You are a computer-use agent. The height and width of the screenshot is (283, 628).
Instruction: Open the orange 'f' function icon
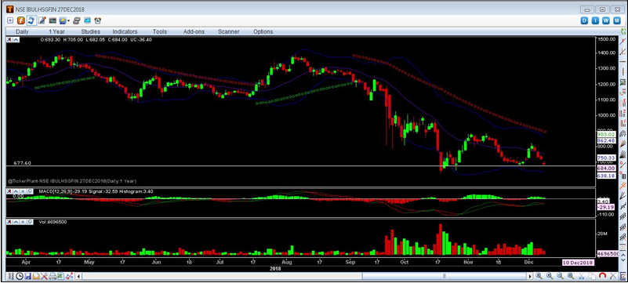(x=21, y=20)
